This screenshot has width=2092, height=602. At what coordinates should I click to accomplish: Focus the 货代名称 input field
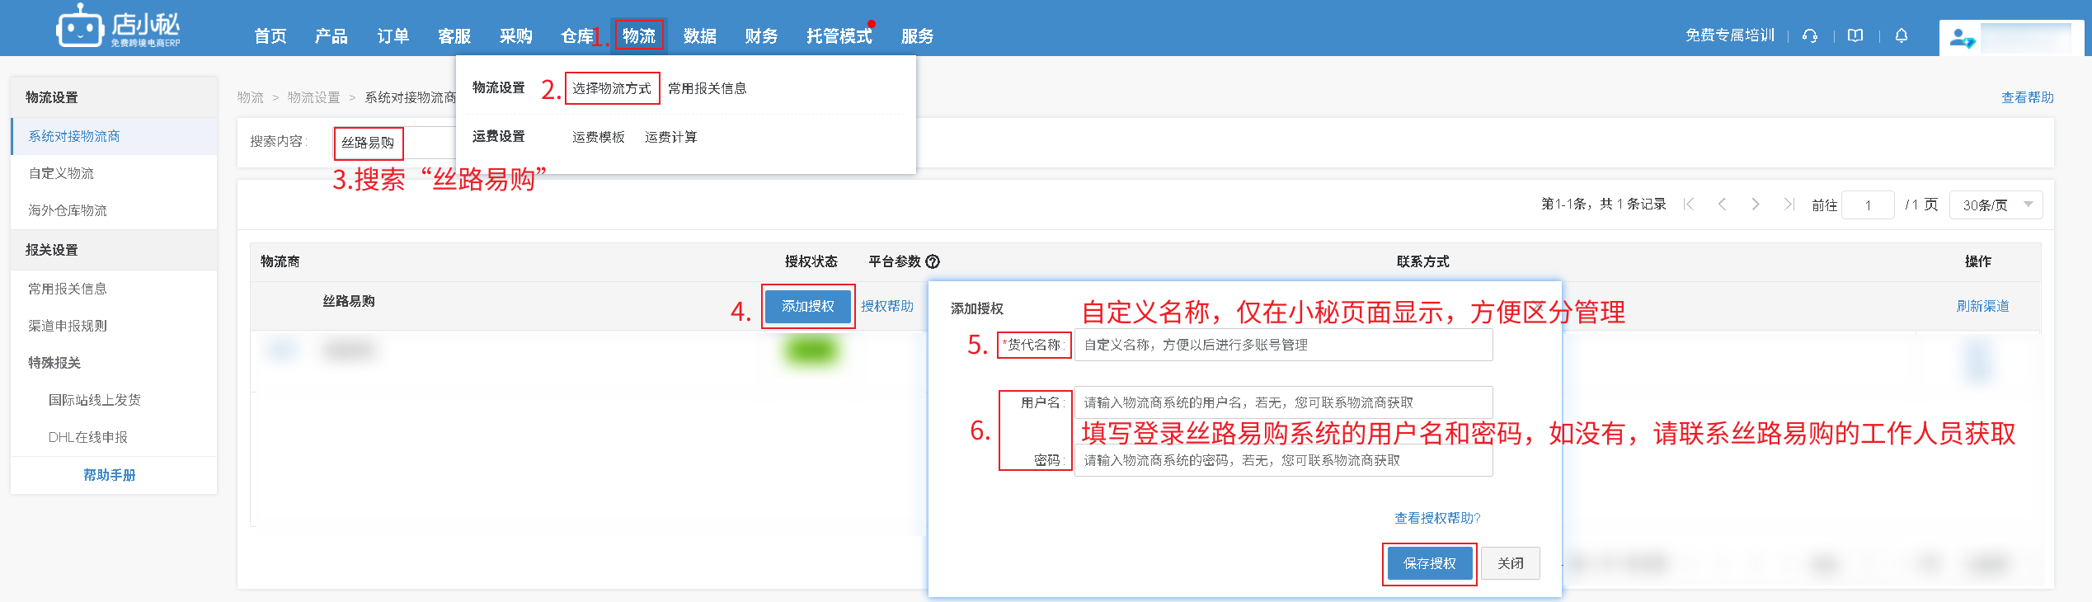pos(1282,345)
